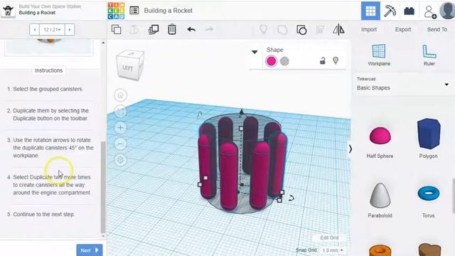This screenshot has width=455, height=256.
Task: Toggle the shape hide lightbulb in Shape panel
Action: (x=336, y=60)
